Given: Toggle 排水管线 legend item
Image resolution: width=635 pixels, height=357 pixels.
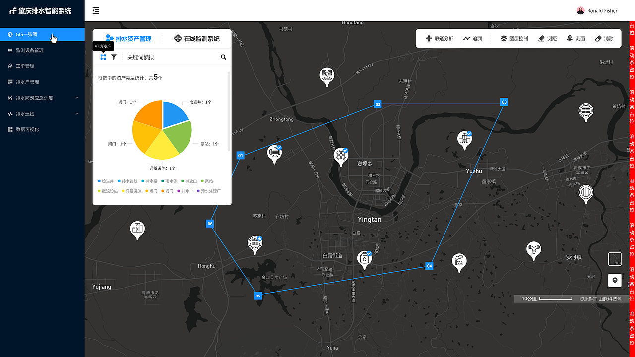Looking at the screenshot, I should [127, 181].
